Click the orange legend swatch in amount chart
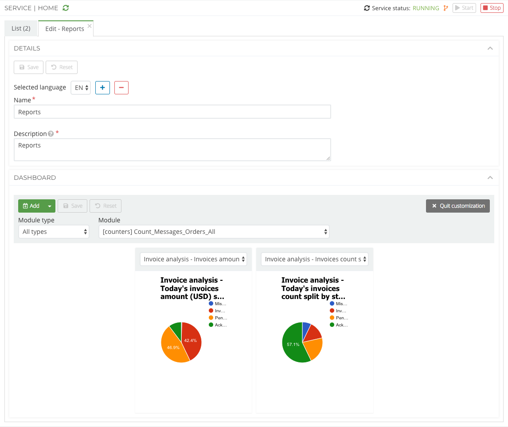Viewport: 508px width, 427px height. pos(211,318)
